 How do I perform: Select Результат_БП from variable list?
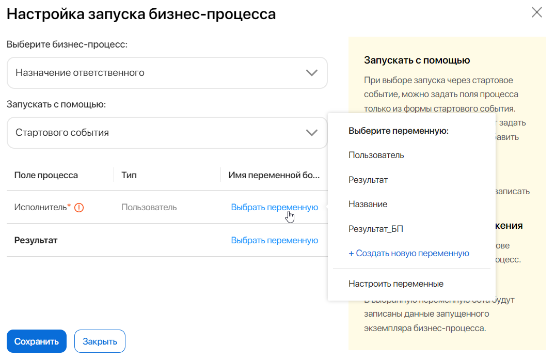[x=375, y=229]
